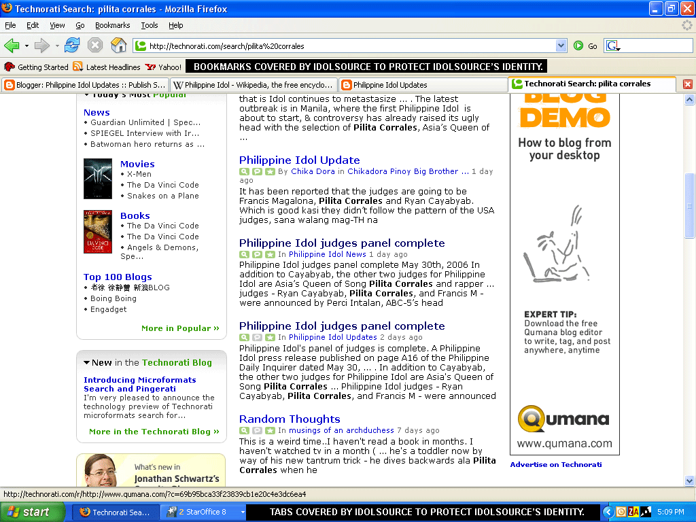Switch to the Philippine Idol Updates browser tab
Viewport: 696px width, 522px height.
[422, 85]
